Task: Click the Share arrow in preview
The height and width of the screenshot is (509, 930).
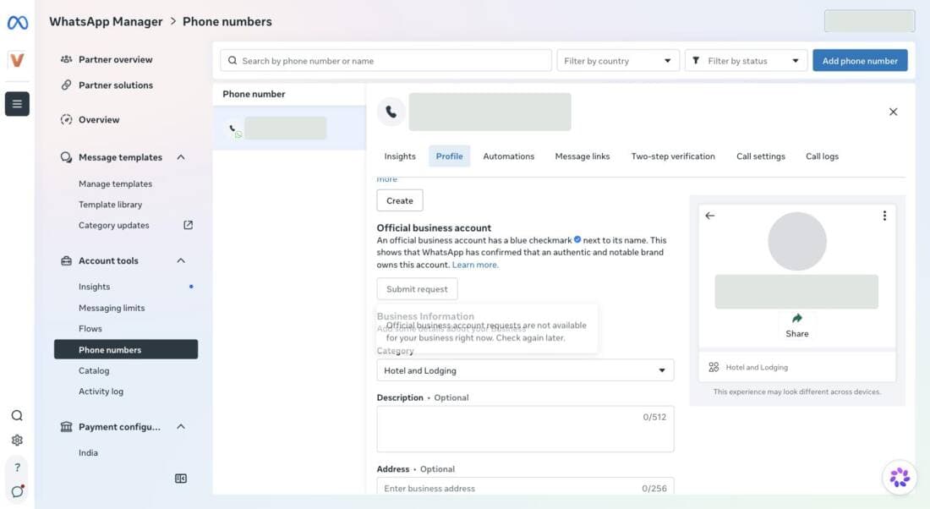Action: (797, 318)
